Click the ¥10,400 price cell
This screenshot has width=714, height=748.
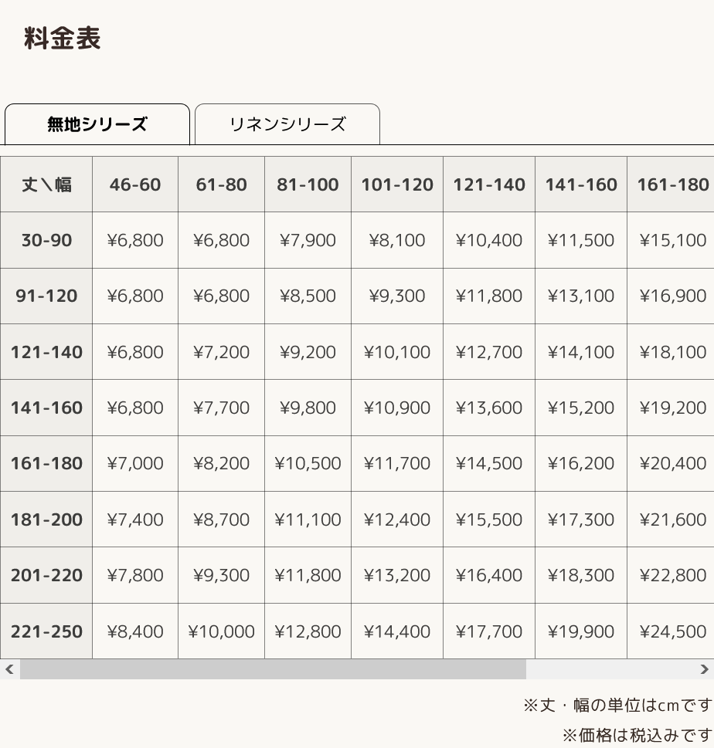click(489, 240)
